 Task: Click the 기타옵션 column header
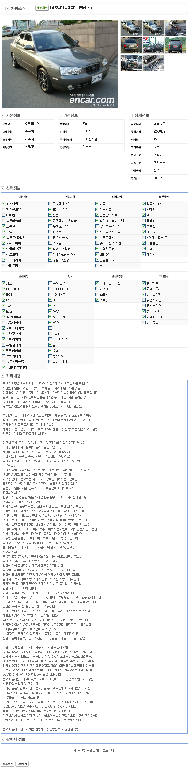click(164, 277)
